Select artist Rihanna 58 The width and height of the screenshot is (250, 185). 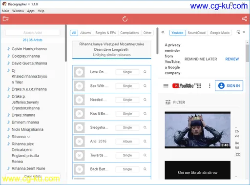21,137
